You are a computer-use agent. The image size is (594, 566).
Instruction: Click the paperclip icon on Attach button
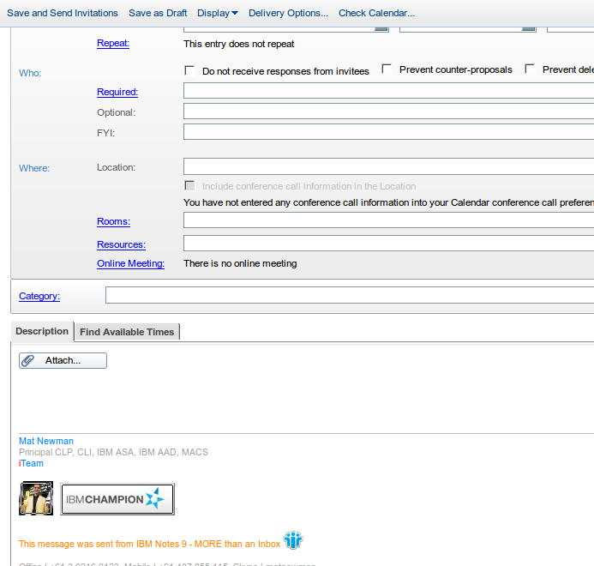click(28, 361)
